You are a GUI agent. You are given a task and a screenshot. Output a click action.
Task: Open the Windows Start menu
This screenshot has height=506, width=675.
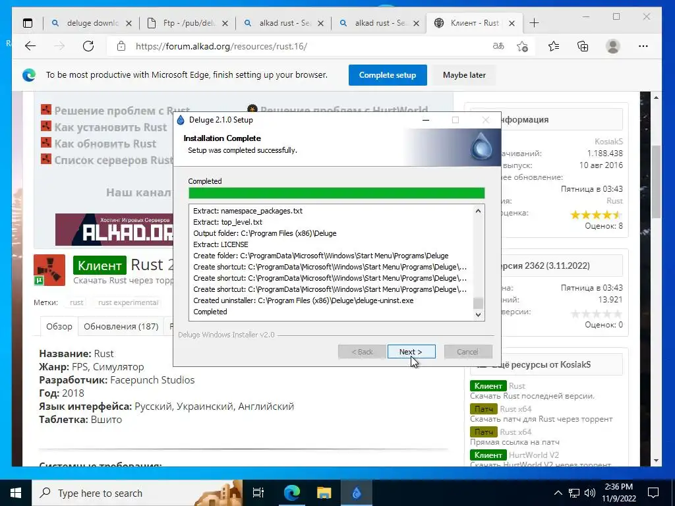[16, 493]
